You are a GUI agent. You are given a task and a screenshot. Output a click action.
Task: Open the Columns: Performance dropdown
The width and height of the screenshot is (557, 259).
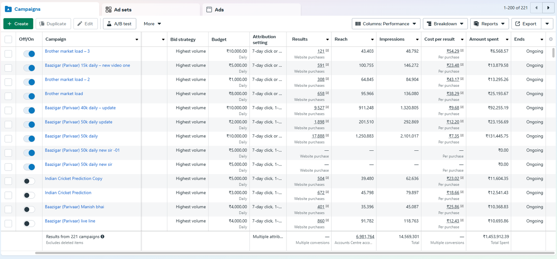tap(386, 24)
